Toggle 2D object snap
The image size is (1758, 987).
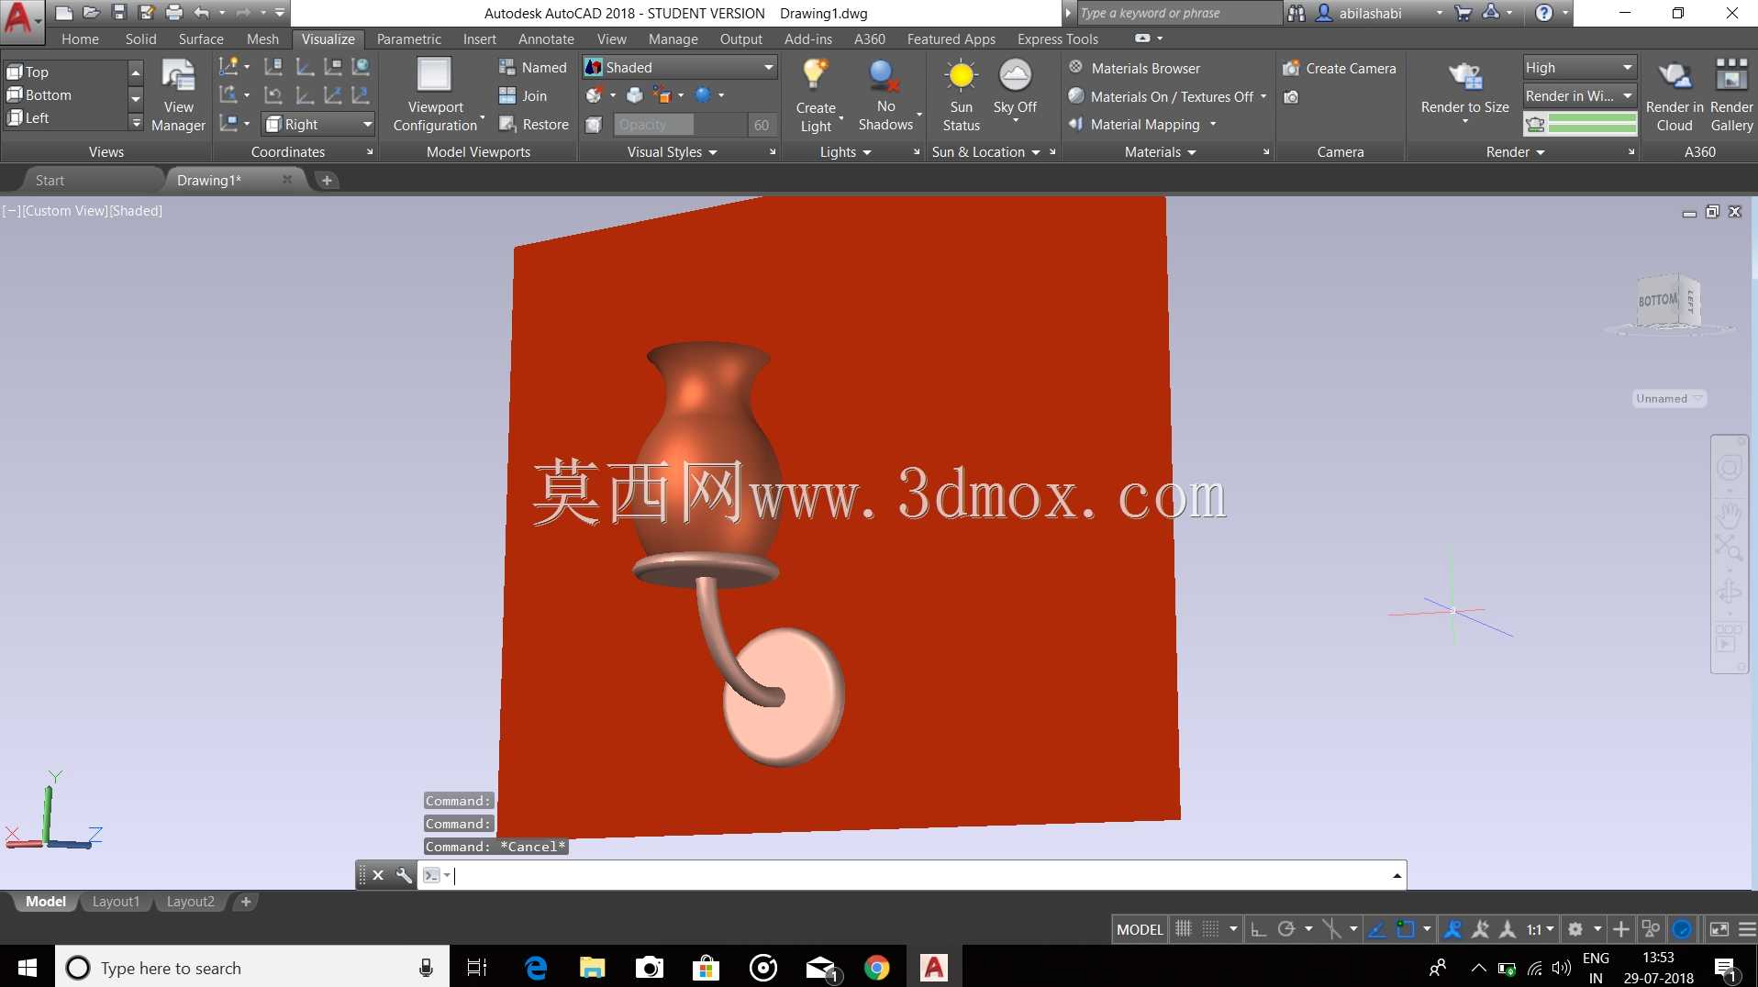point(1405,929)
